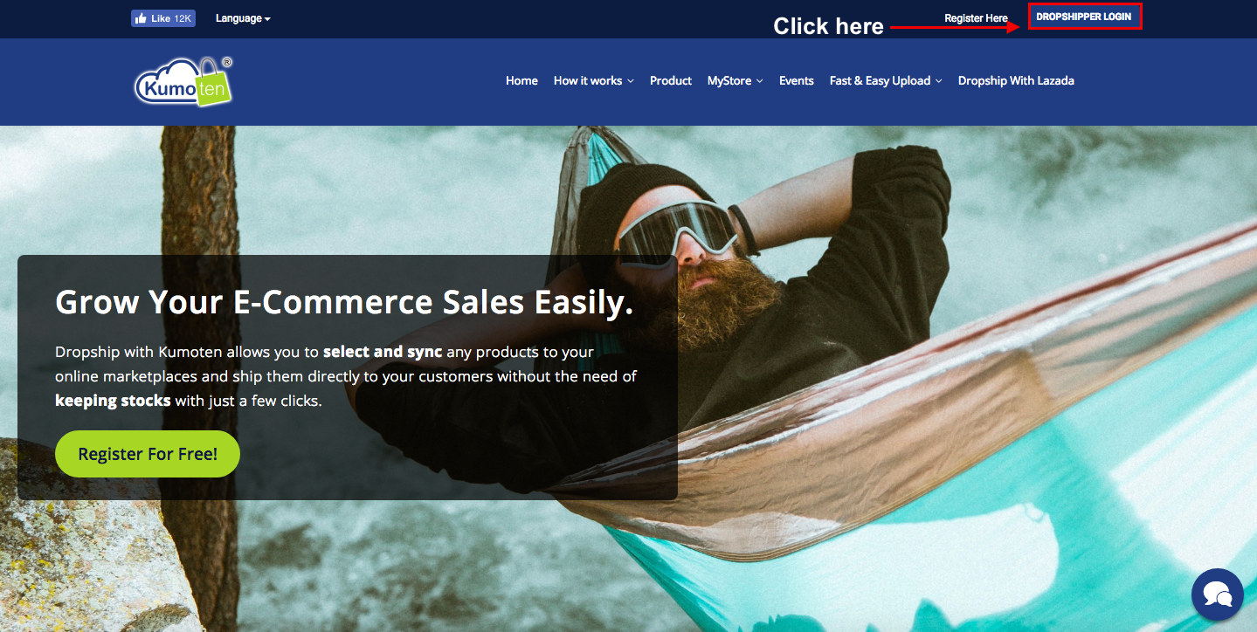
Task: Click the Facebook Like thumbs-up icon
Action: coord(141,18)
